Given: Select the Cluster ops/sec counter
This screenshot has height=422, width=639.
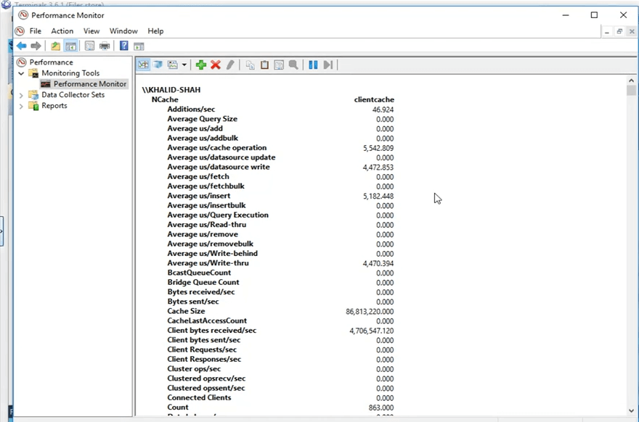Looking at the screenshot, I should pos(194,368).
